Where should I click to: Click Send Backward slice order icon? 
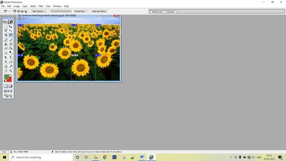coord(22,11)
